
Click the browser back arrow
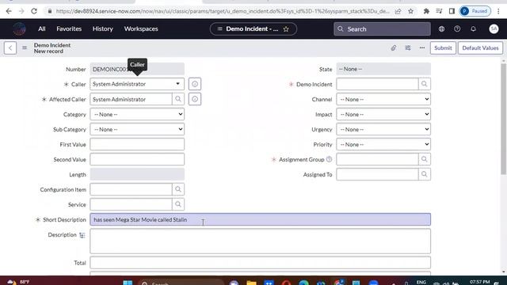[9, 11]
